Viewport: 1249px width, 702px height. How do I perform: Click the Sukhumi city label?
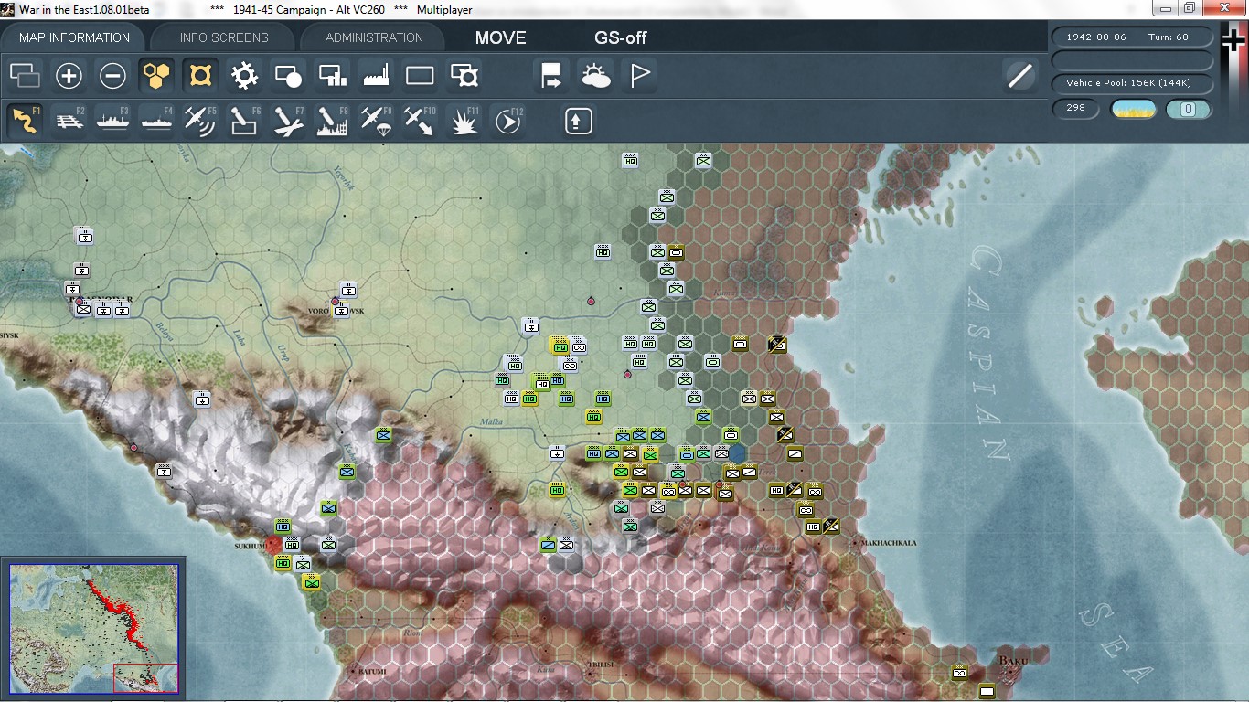tap(251, 545)
